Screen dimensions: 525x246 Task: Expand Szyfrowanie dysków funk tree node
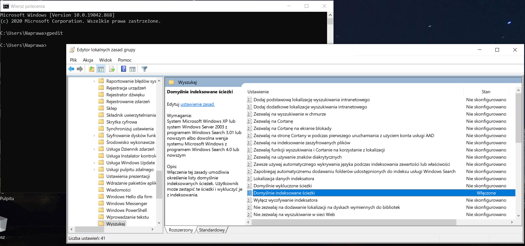point(94,136)
